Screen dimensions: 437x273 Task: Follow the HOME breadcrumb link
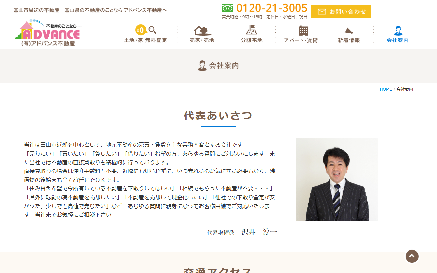(x=386, y=89)
